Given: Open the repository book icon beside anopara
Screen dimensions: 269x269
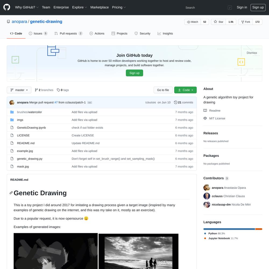Looking at the screenshot, I should (8, 22).
